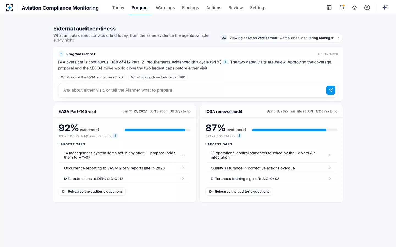This screenshot has width=396, height=247.
Task: Open the Viewing as Dana Whitcombe dropdown
Action: pyautogui.click(x=281, y=38)
